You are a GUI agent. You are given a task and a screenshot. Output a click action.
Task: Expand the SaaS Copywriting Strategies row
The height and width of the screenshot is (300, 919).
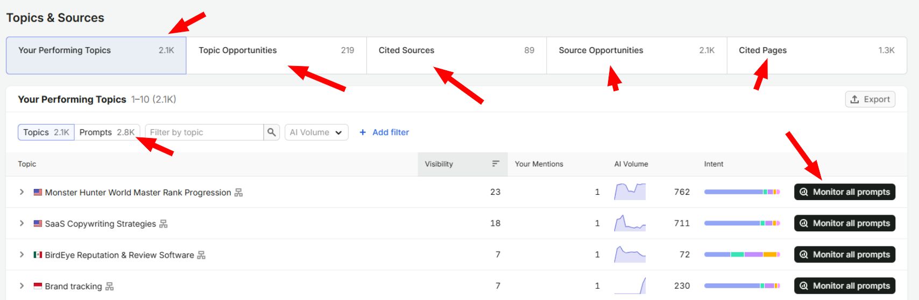(22, 223)
